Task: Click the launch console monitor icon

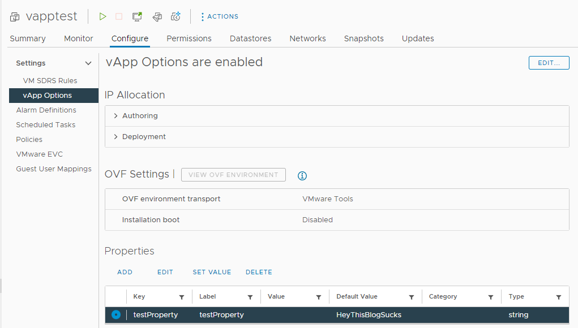Action: [x=137, y=16]
